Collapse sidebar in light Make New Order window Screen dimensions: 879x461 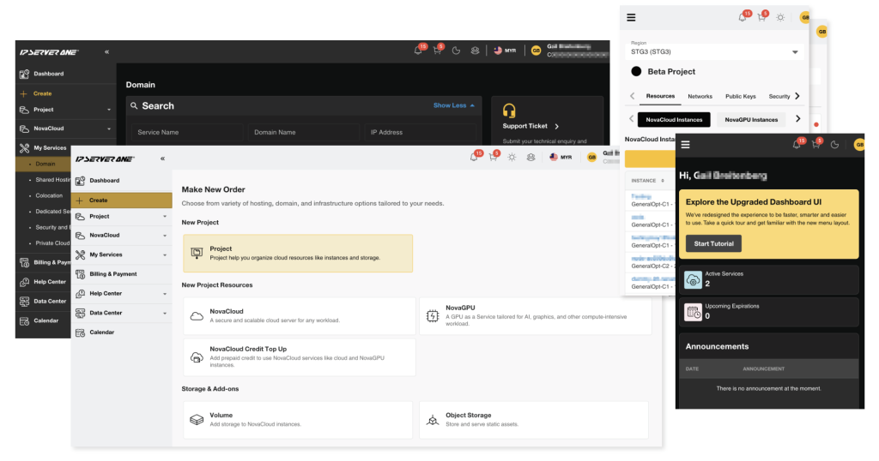162,159
